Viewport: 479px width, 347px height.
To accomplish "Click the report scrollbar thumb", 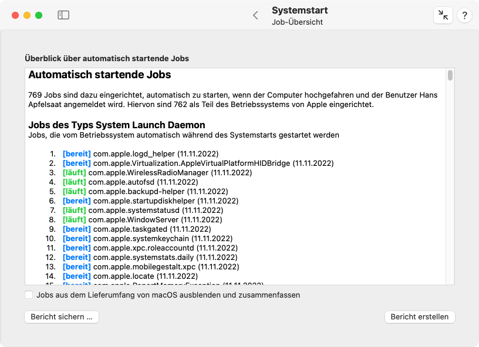I will coord(450,75).
